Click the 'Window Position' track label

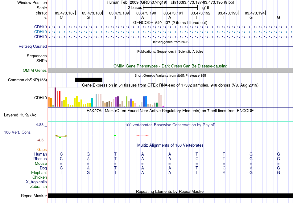pyautogui.click(x=32, y=2)
